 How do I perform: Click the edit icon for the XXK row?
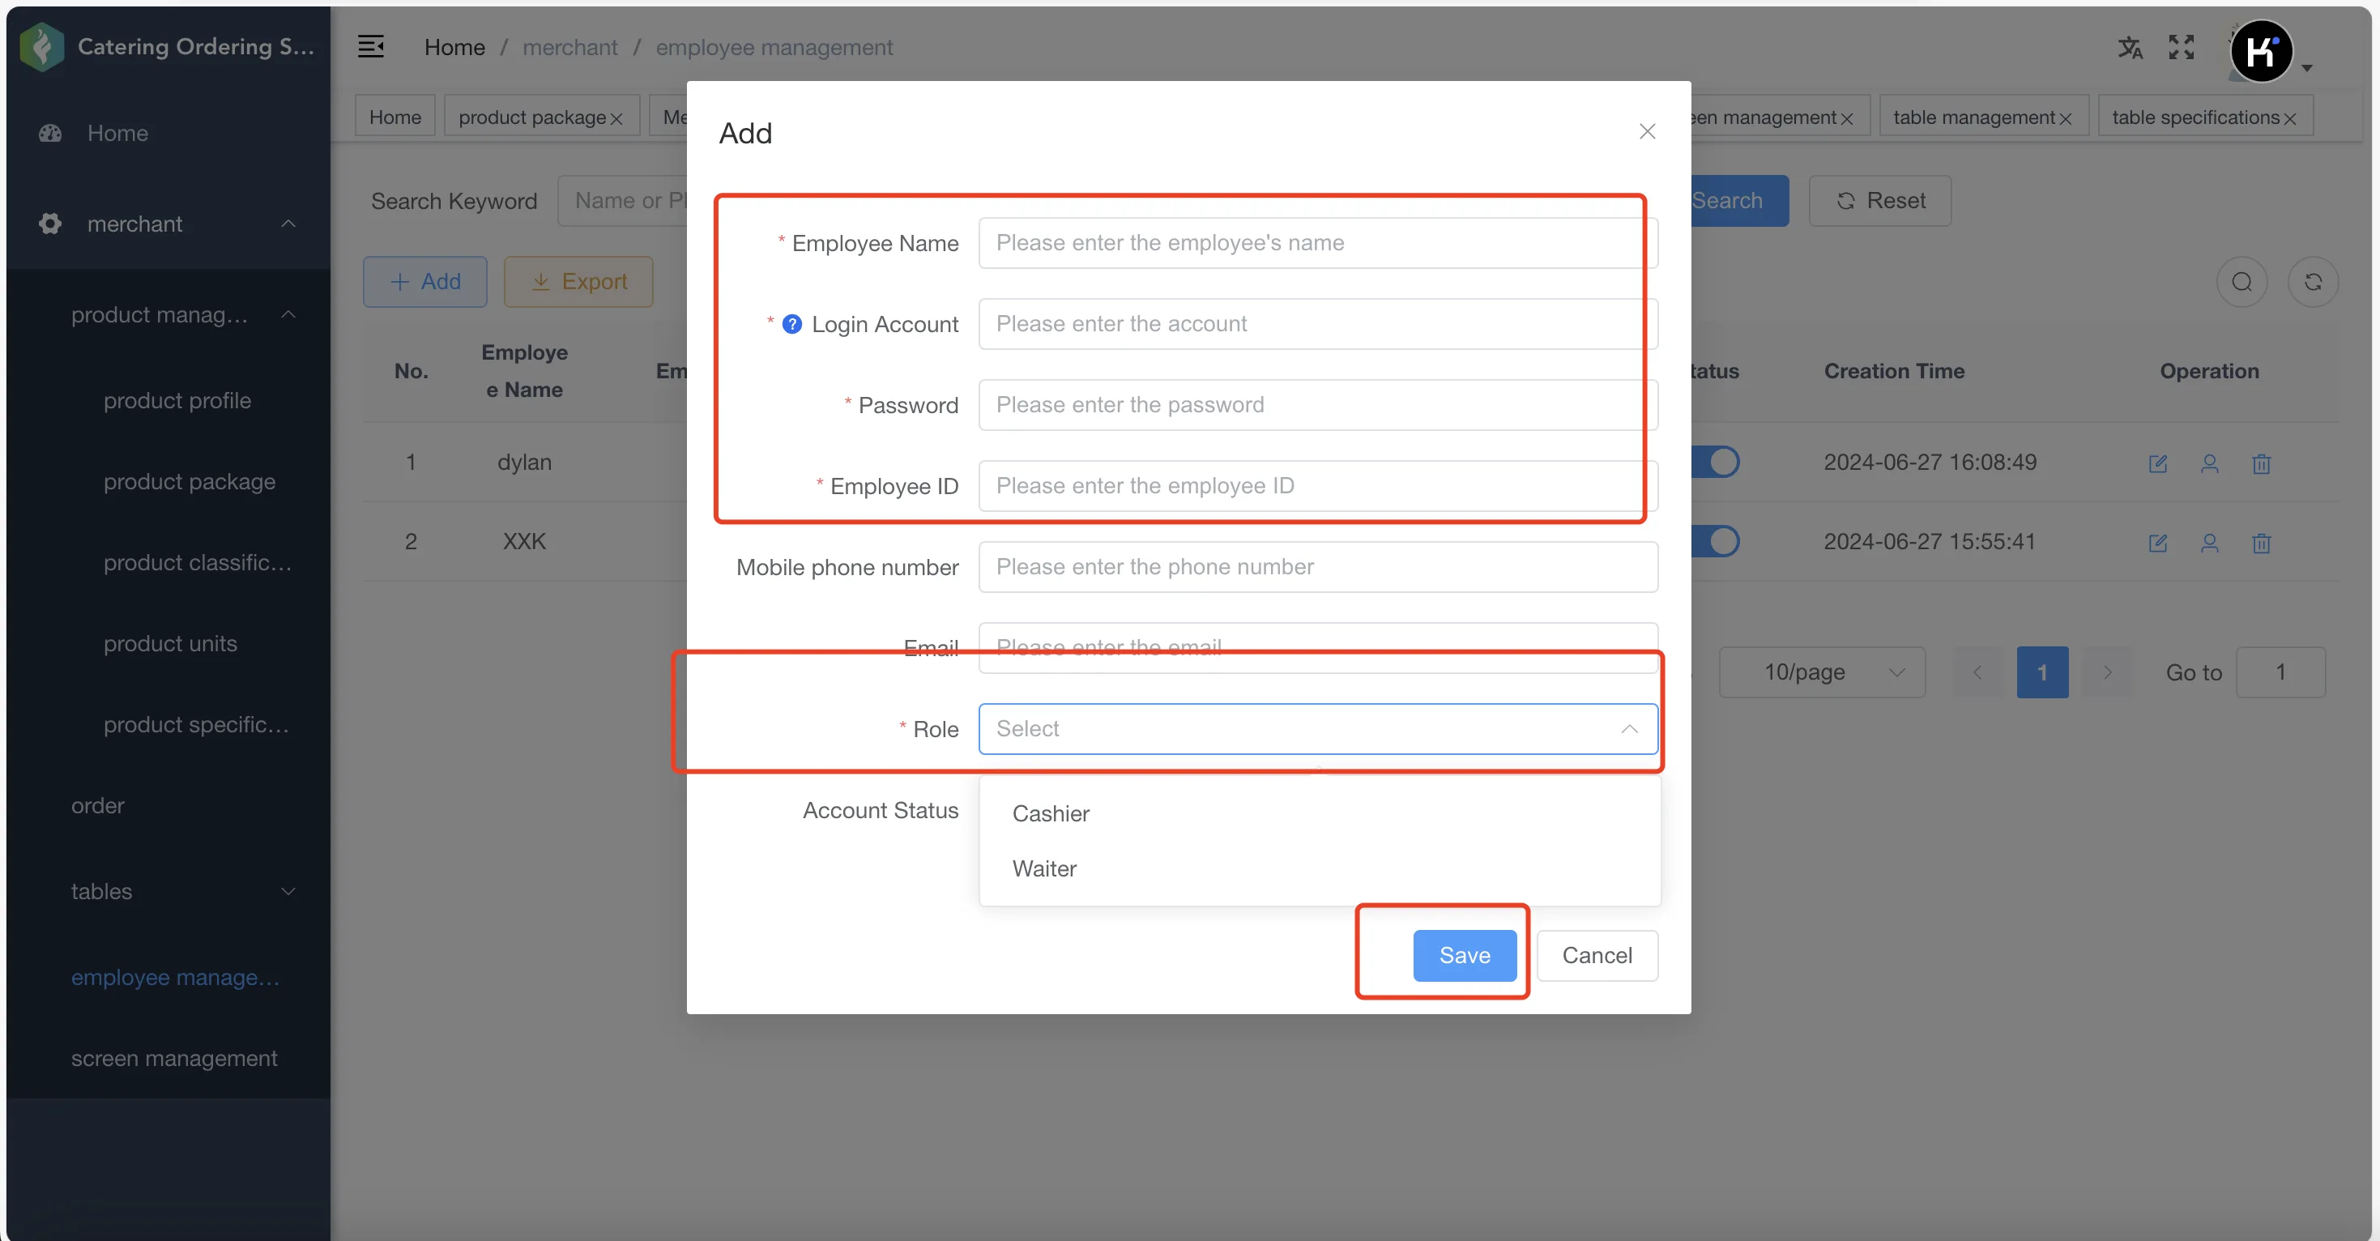(x=2157, y=543)
